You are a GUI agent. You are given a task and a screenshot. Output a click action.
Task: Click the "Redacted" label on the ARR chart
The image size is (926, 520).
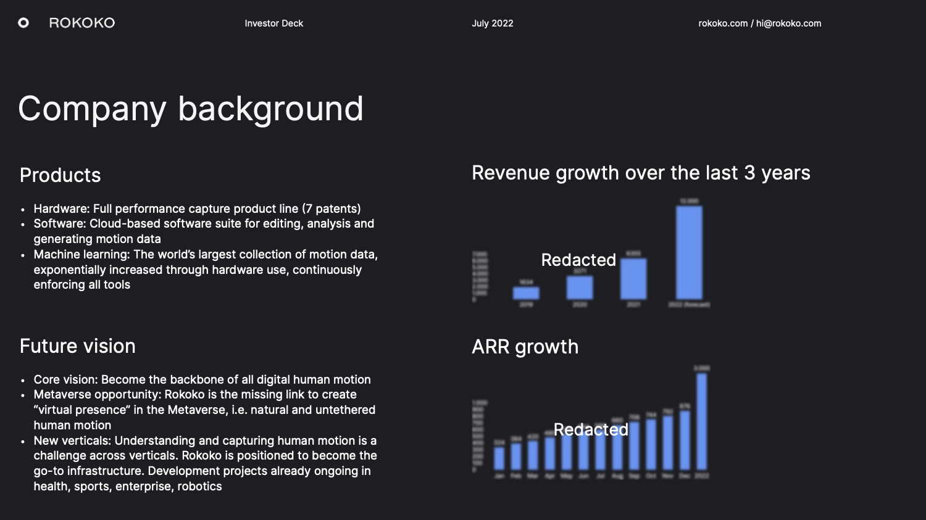[x=591, y=429]
